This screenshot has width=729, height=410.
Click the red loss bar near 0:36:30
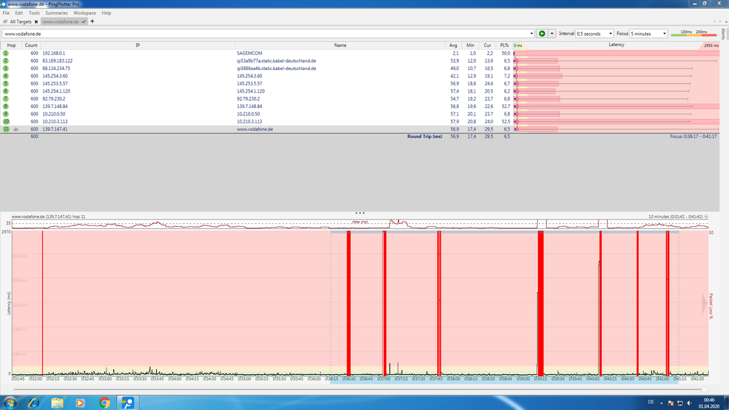point(349,302)
